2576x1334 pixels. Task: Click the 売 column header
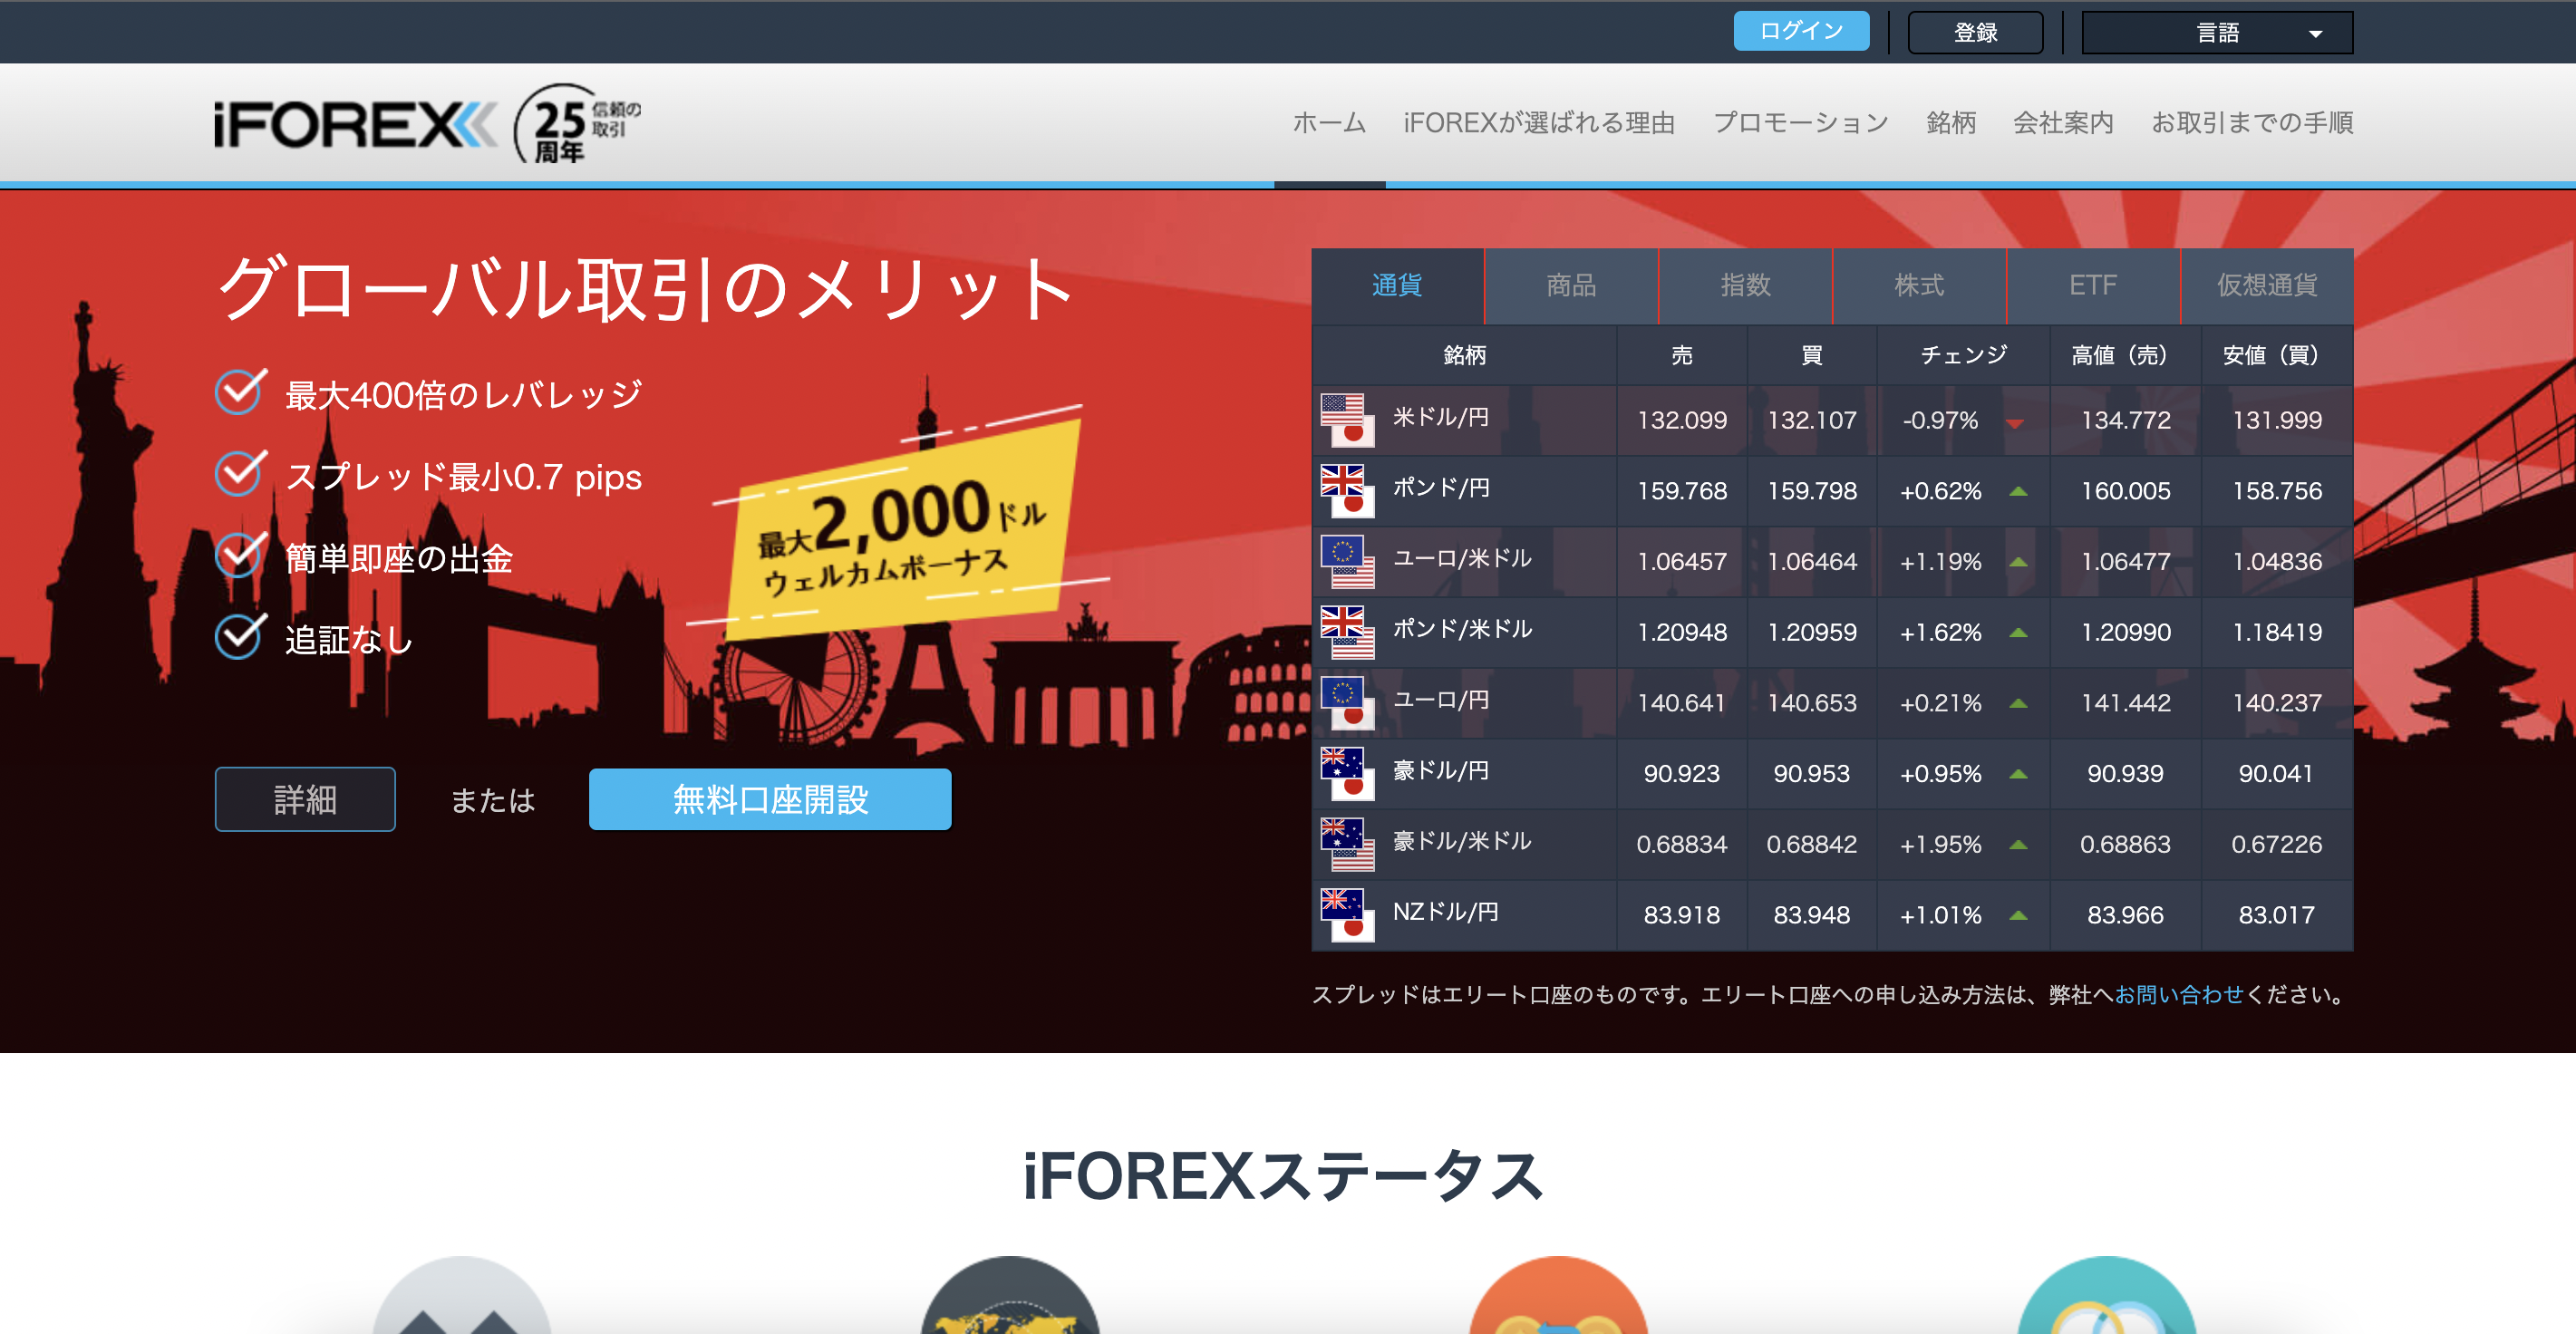coord(1682,355)
